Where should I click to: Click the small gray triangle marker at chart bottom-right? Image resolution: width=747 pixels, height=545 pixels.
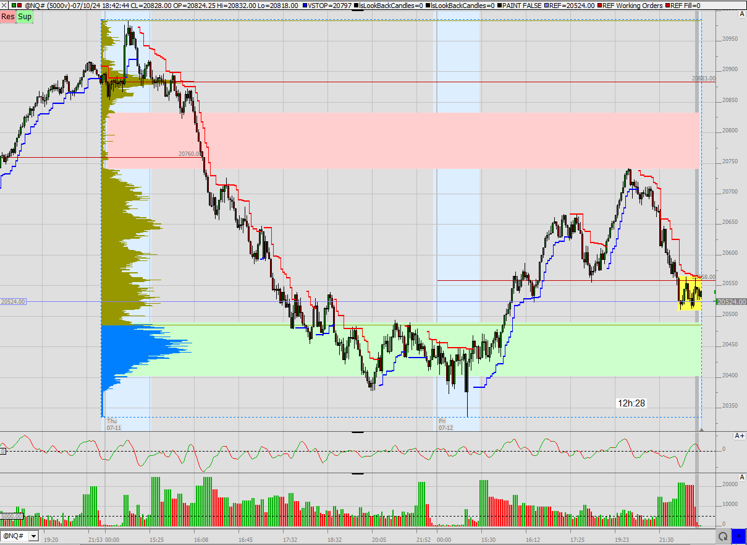pyautogui.click(x=701, y=429)
